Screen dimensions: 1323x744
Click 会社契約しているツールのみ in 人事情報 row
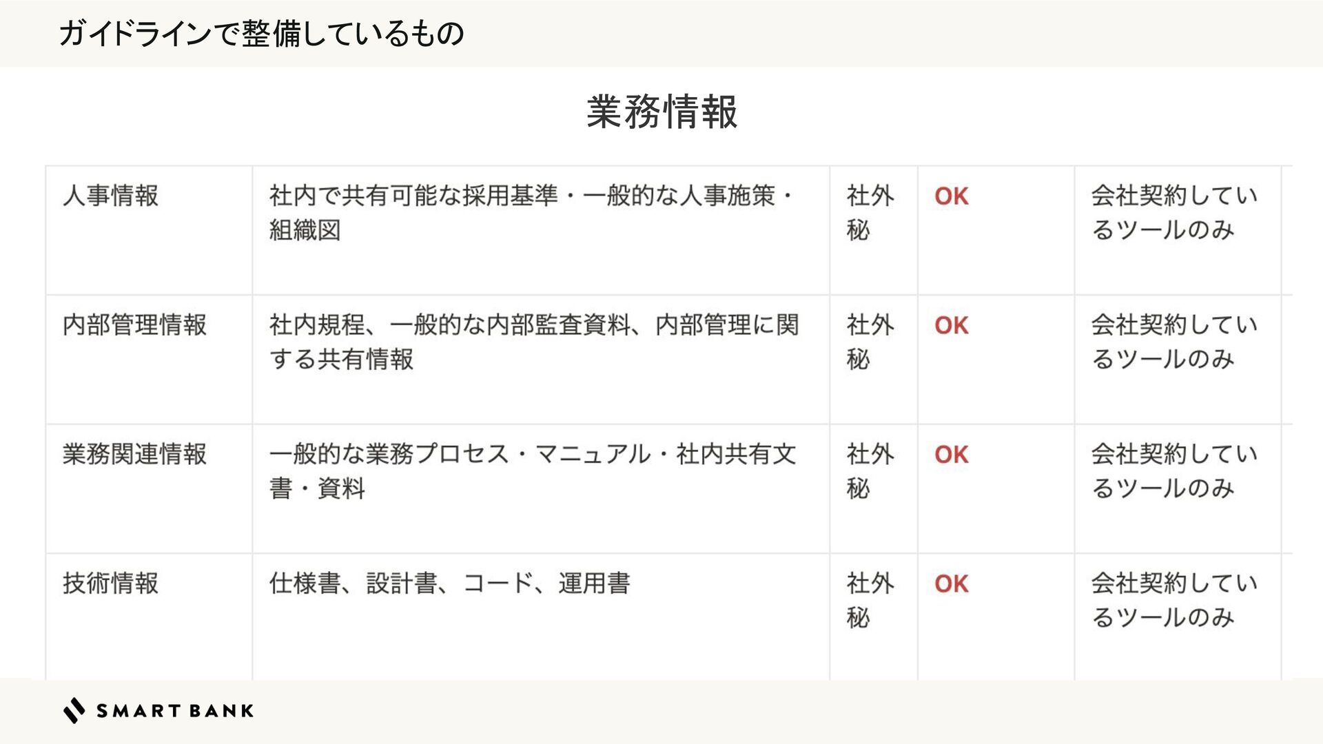pos(1174,213)
